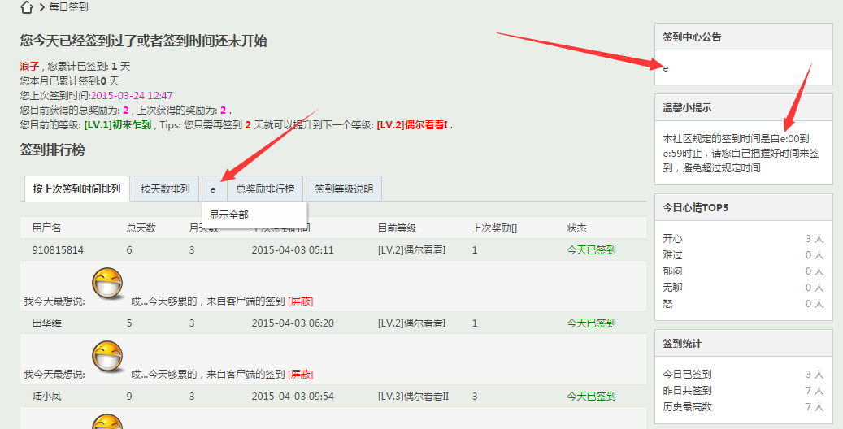The image size is (843, 429).
Task: Click the 签到中心公告 panel header
Action: (743, 37)
